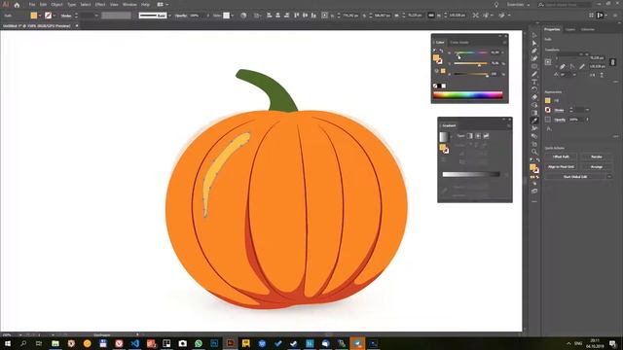Open the Color panel options menu

point(504,42)
